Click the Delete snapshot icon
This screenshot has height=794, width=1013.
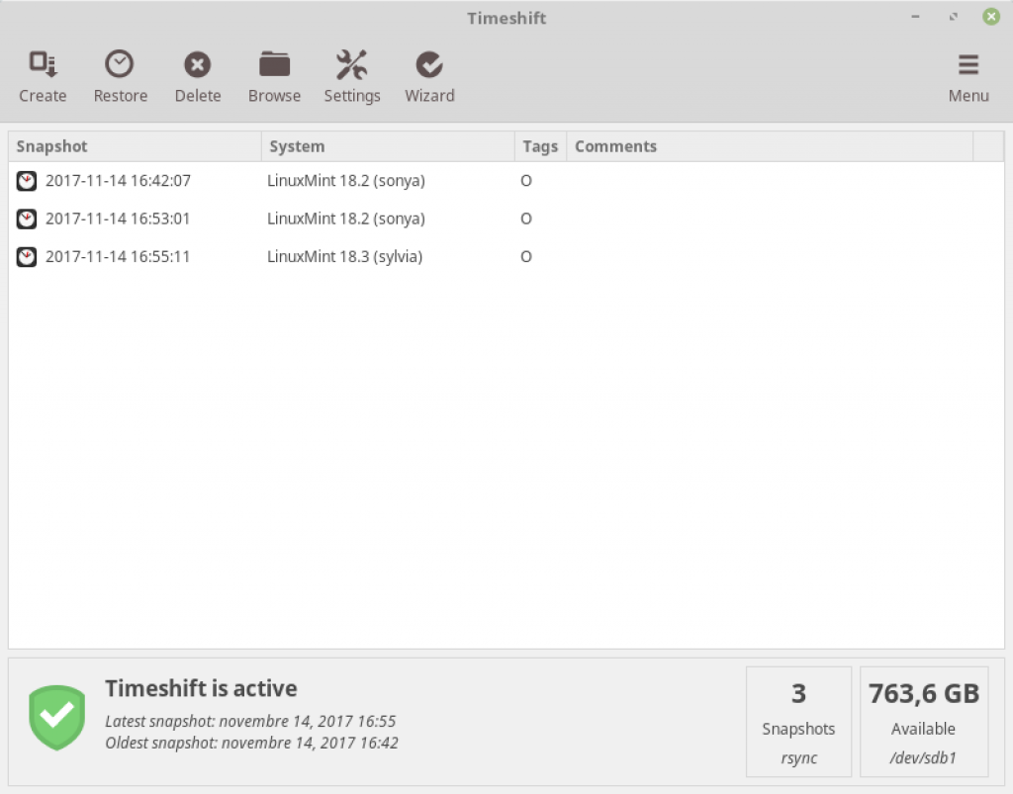197,63
